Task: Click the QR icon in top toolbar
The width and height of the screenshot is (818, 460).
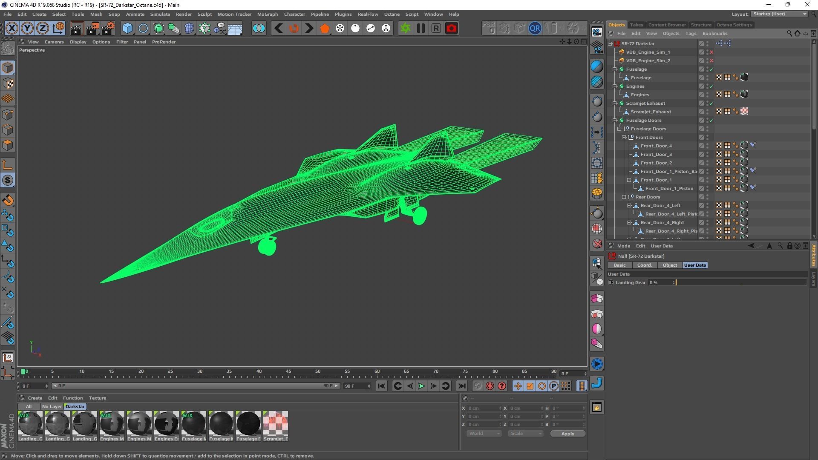Action: 535,29
